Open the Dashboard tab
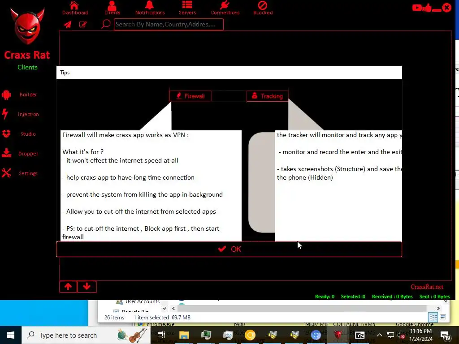 point(75,8)
